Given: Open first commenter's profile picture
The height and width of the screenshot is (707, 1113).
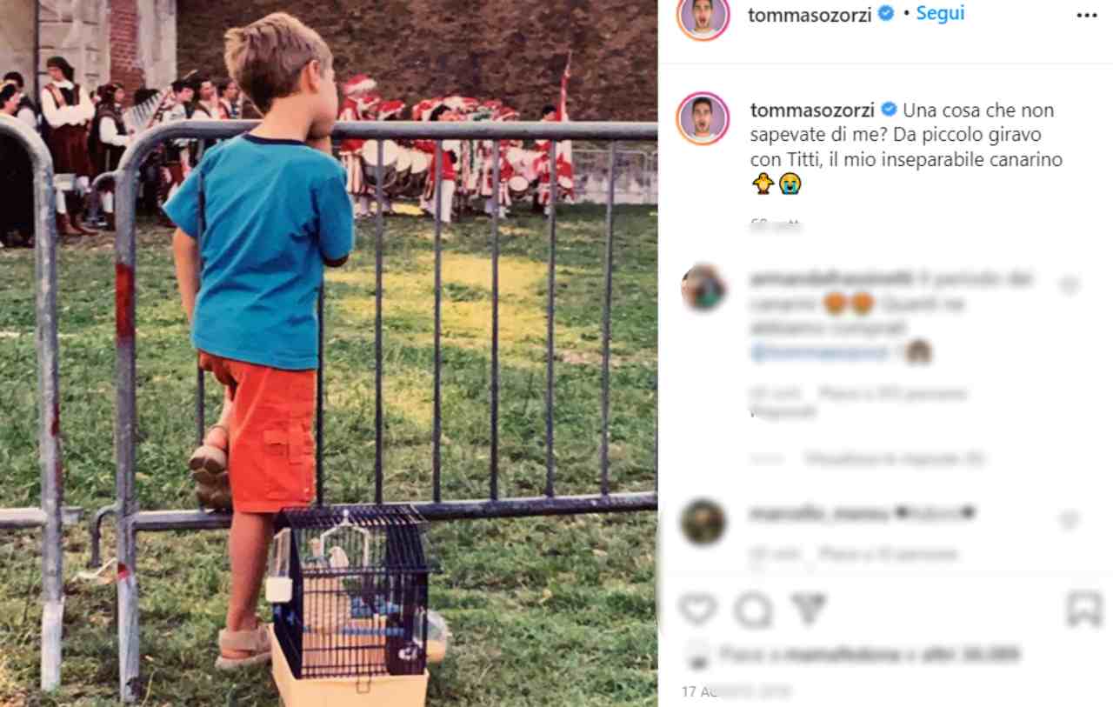Looking at the screenshot, I should pyautogui.click(x=703, y=288).
